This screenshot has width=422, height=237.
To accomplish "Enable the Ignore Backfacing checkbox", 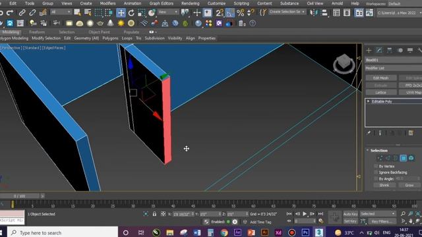I will coord(376,172).
